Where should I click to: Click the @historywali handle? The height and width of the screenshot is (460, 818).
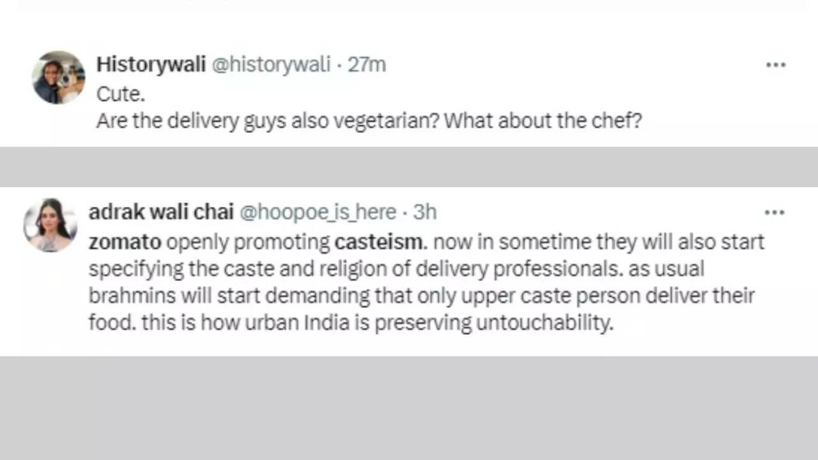[x=270, y=65]
